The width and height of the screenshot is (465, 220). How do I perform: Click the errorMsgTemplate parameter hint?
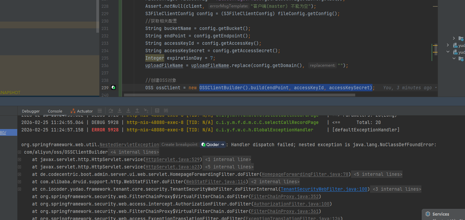pyautogui.click(x=228, y=6)
